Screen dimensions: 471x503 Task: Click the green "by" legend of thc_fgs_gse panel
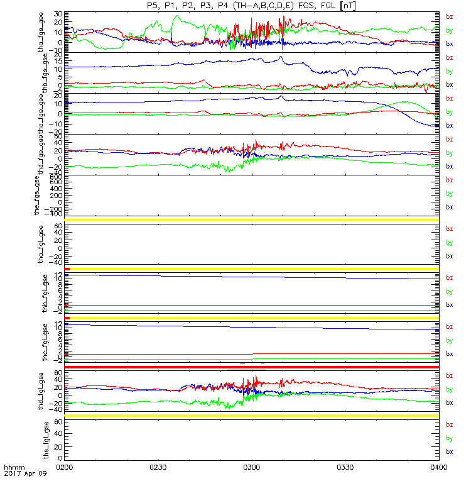tap(450, 112)
